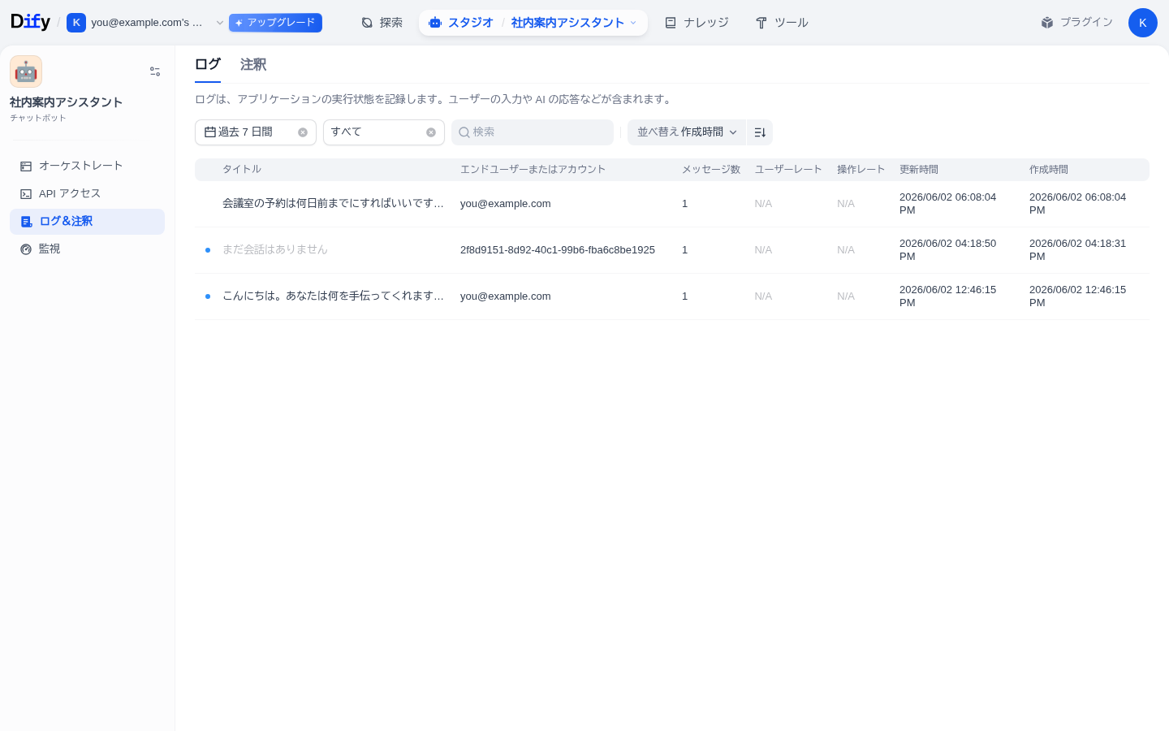Open the こんにちは log row
The image size is (1169, 731).
(672, 296)
